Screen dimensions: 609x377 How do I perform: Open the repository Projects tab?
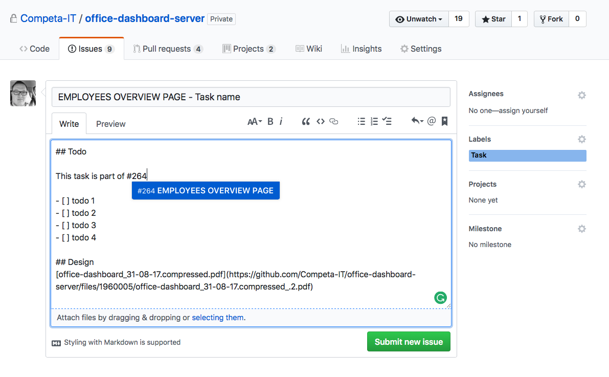click(x=249, y=49)
